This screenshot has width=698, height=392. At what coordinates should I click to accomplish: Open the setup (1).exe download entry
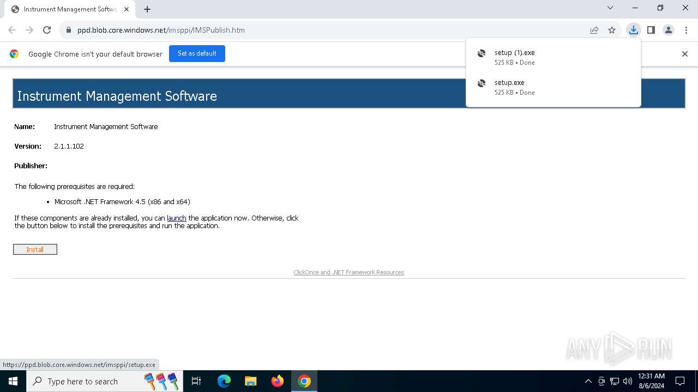(553, 57)
